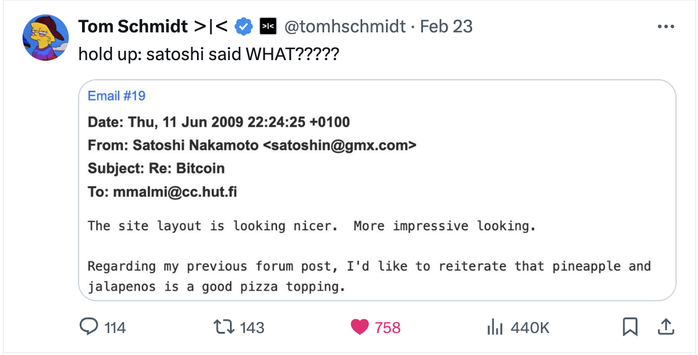Click the retweet count of 143
The height and width of the screenshot is (355, 698).
[251, 327]
